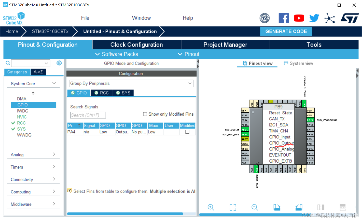Open the Pinout dropdown menu

point(189,54)
